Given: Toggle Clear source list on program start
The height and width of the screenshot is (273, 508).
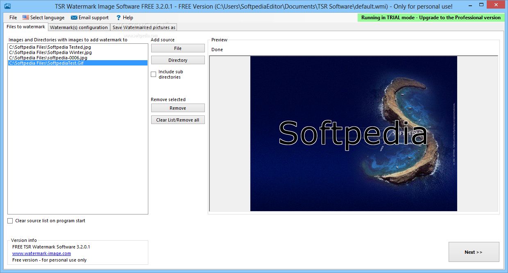Looking at the screenshot, I should click(x=10, y=221).
